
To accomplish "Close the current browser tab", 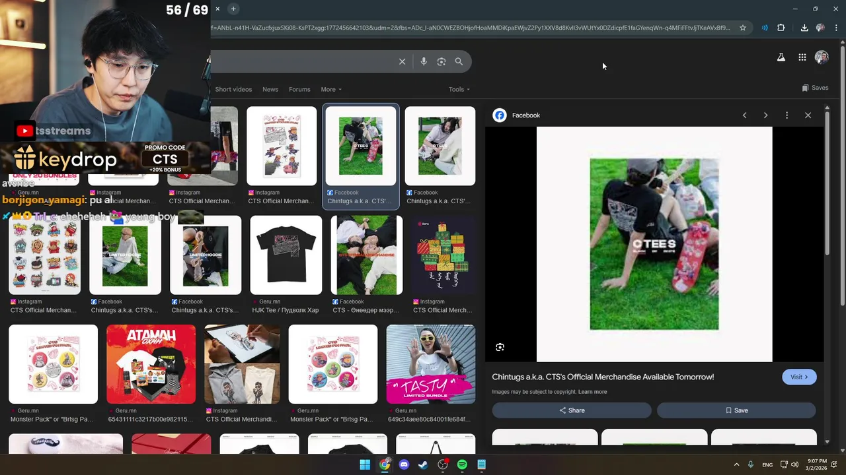I will coord(217,9).
